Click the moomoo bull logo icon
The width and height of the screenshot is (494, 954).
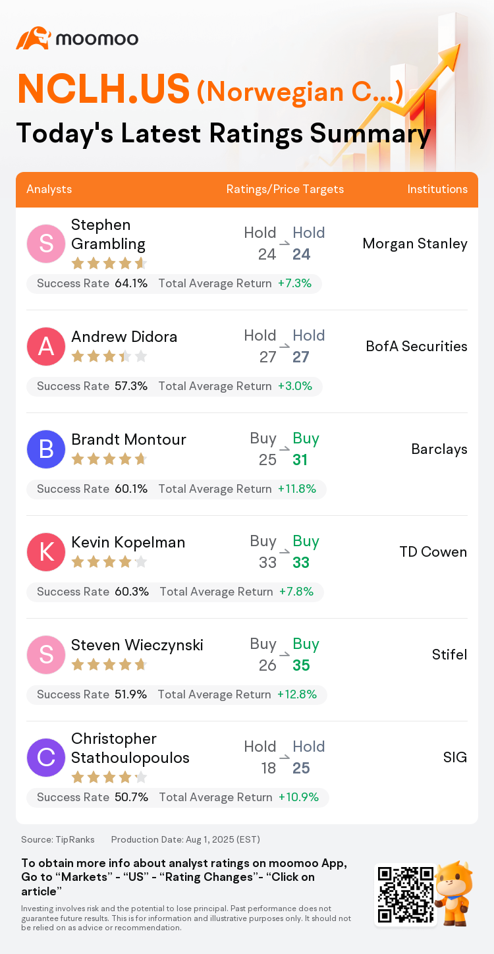point(34,38)
